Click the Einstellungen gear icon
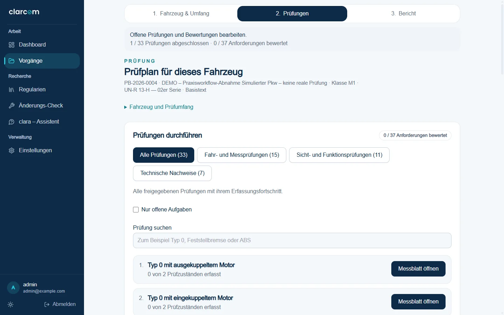504x315 pixels. pos(12,150)
